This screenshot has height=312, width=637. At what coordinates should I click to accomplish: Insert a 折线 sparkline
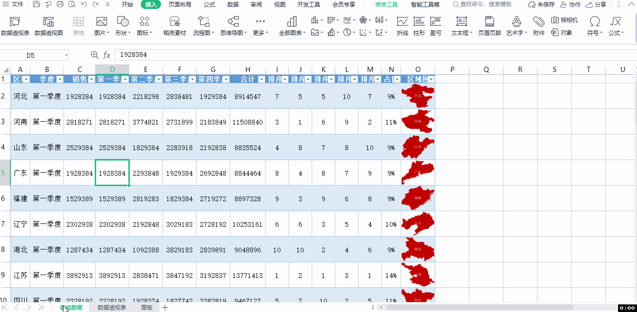click(403, 27)
